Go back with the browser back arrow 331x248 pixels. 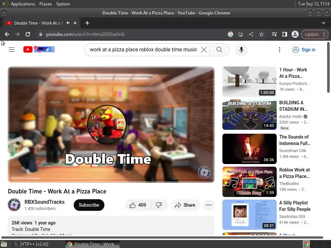coord(7,34)
